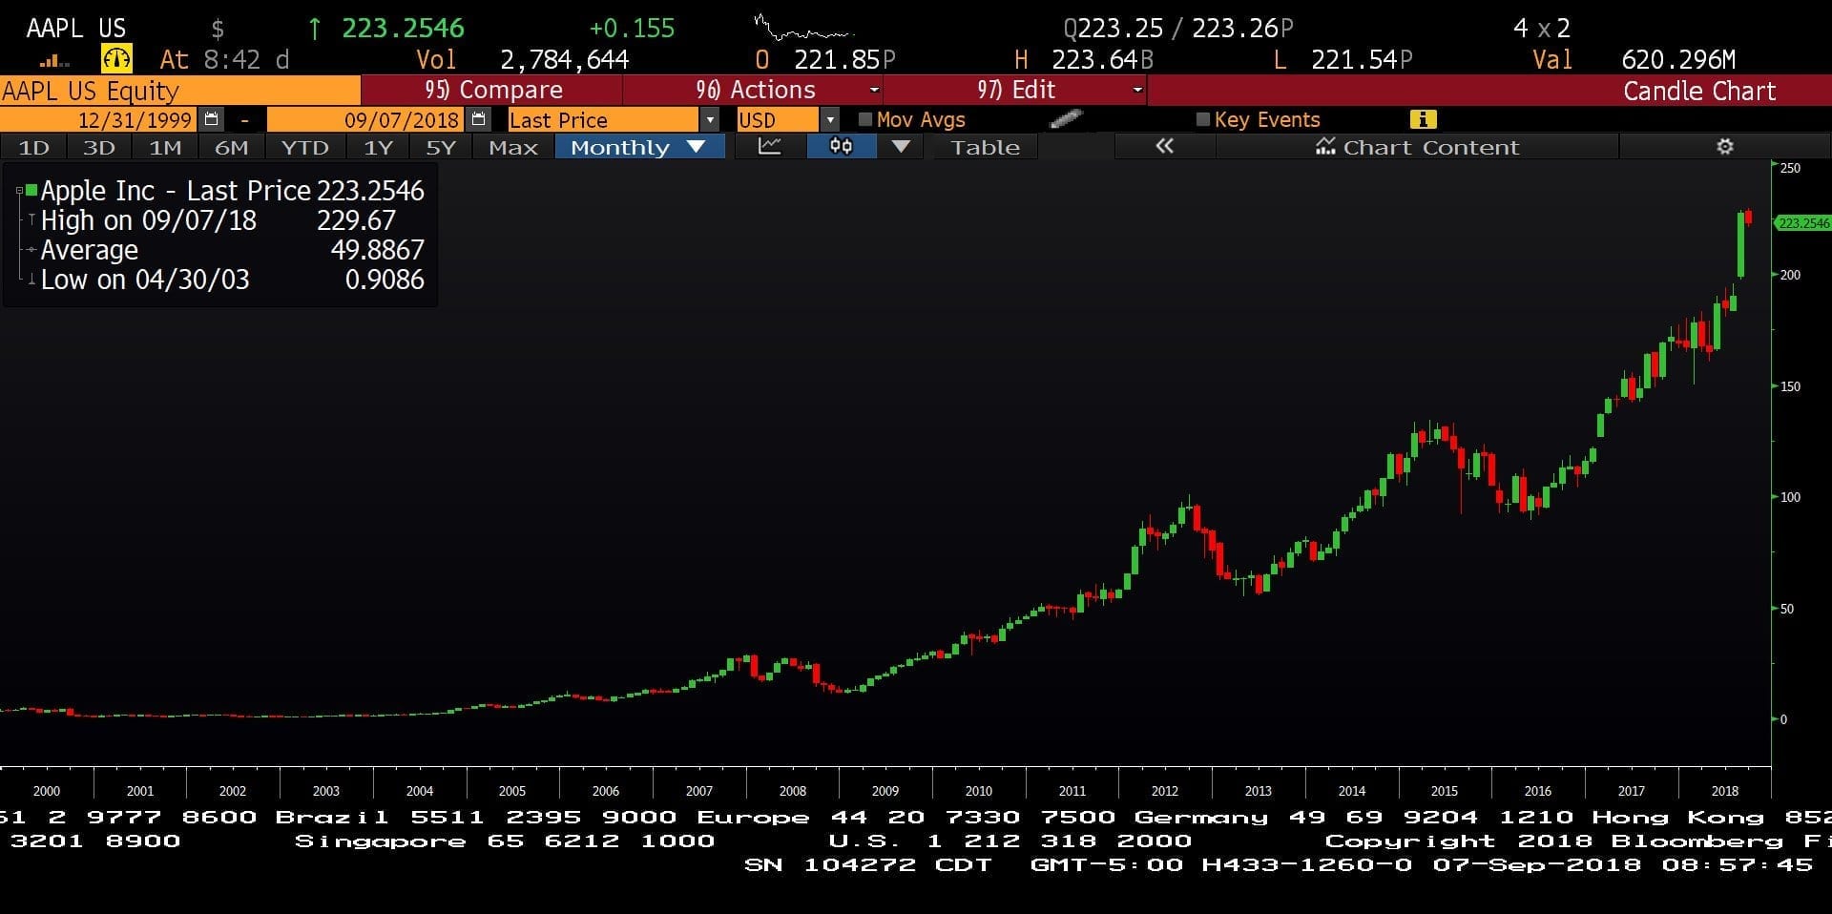Select the 1M range tab
Image resolution: width=1832 pixels, height=914 pixels.
click(x=165, y=147)
